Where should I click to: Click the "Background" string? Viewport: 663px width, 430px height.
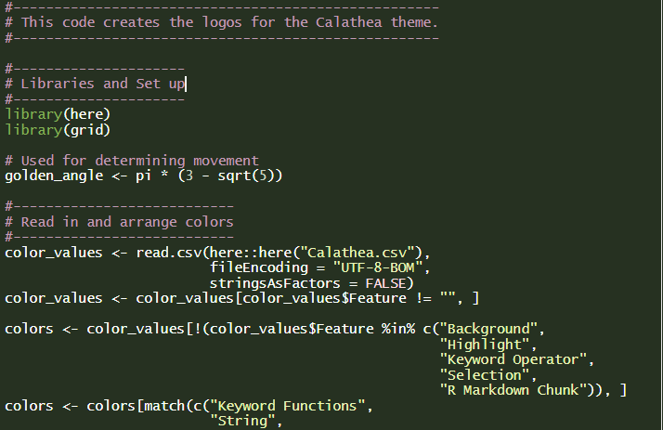[488, 329]
